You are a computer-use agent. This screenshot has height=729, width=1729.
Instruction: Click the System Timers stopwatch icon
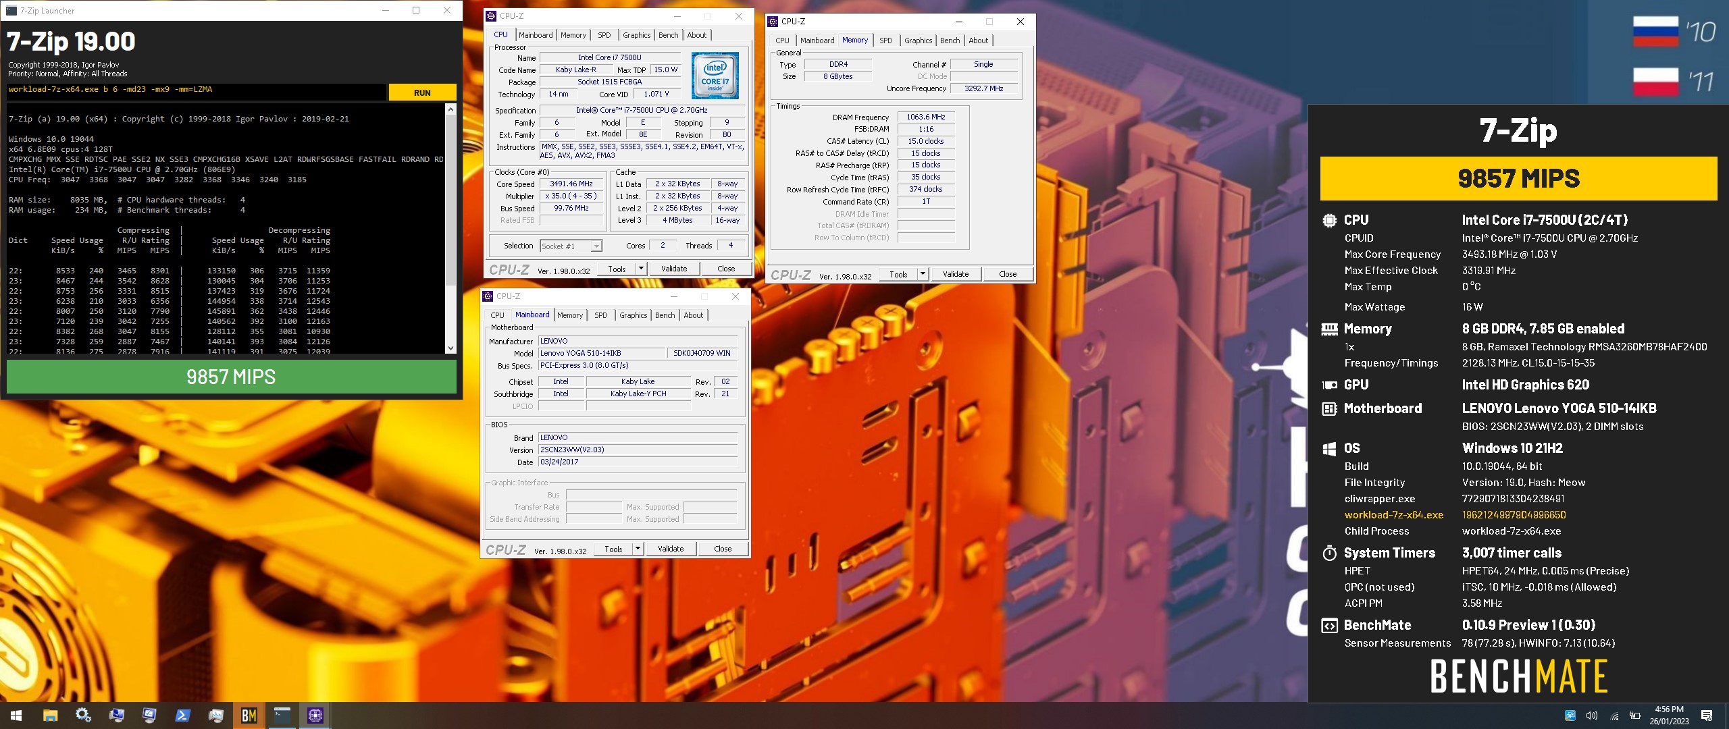1329,553
